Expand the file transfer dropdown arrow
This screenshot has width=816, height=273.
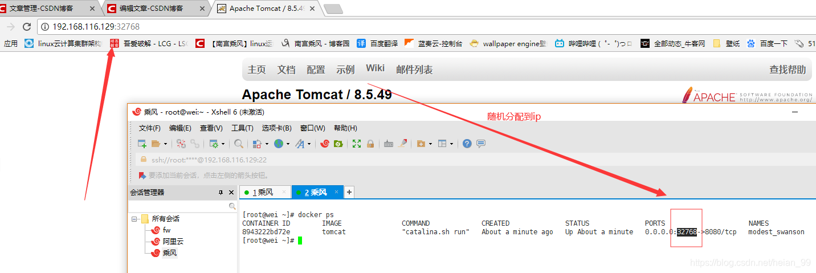[267, 144]
